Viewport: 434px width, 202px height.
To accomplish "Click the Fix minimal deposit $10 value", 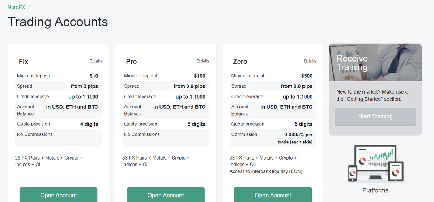I will pyautogui.click(x=94, y=76).
